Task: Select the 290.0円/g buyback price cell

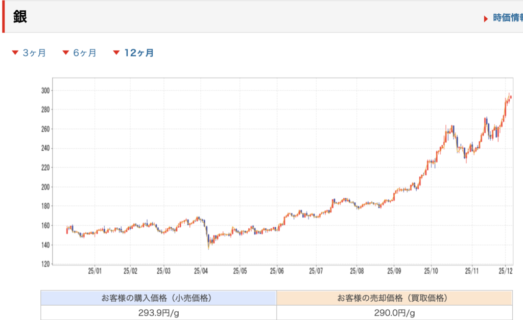Action: click(394, 312)
